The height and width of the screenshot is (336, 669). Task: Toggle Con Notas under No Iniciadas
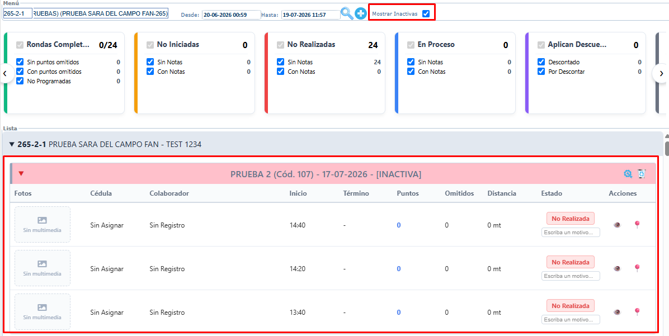click(150, 72)
